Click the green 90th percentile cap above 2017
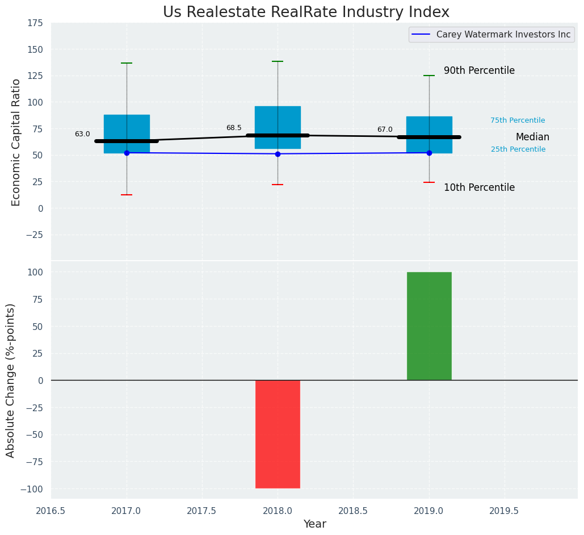584x535 pixels. [x=127, y=63]
